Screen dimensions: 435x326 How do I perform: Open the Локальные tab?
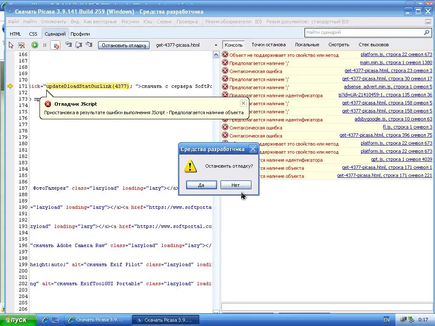point(307,45)
